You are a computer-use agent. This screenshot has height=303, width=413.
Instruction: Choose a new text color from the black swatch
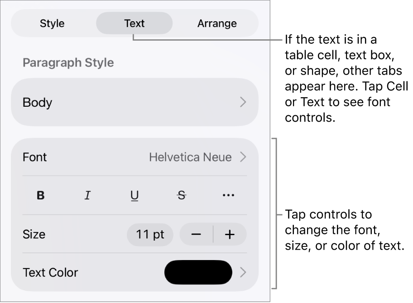198,272
